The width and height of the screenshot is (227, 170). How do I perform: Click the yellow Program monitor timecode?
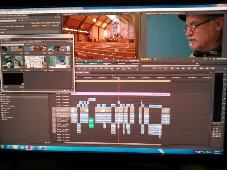[x=146, y=59]
